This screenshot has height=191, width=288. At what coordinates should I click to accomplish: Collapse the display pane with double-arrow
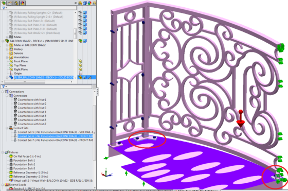point(76,3)
